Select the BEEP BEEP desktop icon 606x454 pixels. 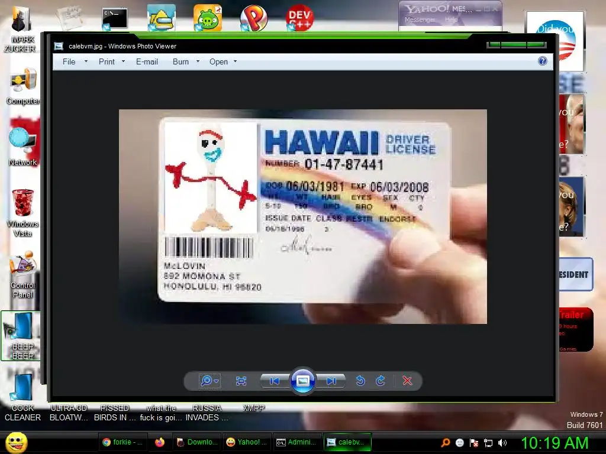pos(21,336)
